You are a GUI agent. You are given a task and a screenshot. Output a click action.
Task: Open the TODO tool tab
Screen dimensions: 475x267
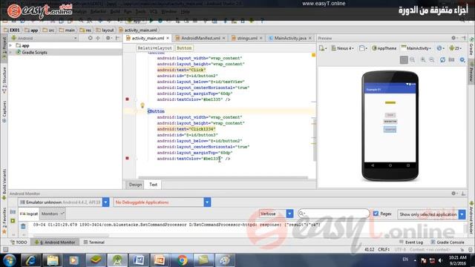[x=19, y=243]
